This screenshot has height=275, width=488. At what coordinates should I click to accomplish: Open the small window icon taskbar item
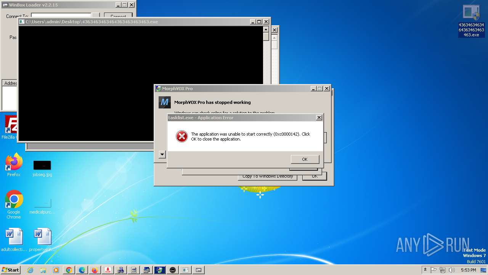(134, 270)
